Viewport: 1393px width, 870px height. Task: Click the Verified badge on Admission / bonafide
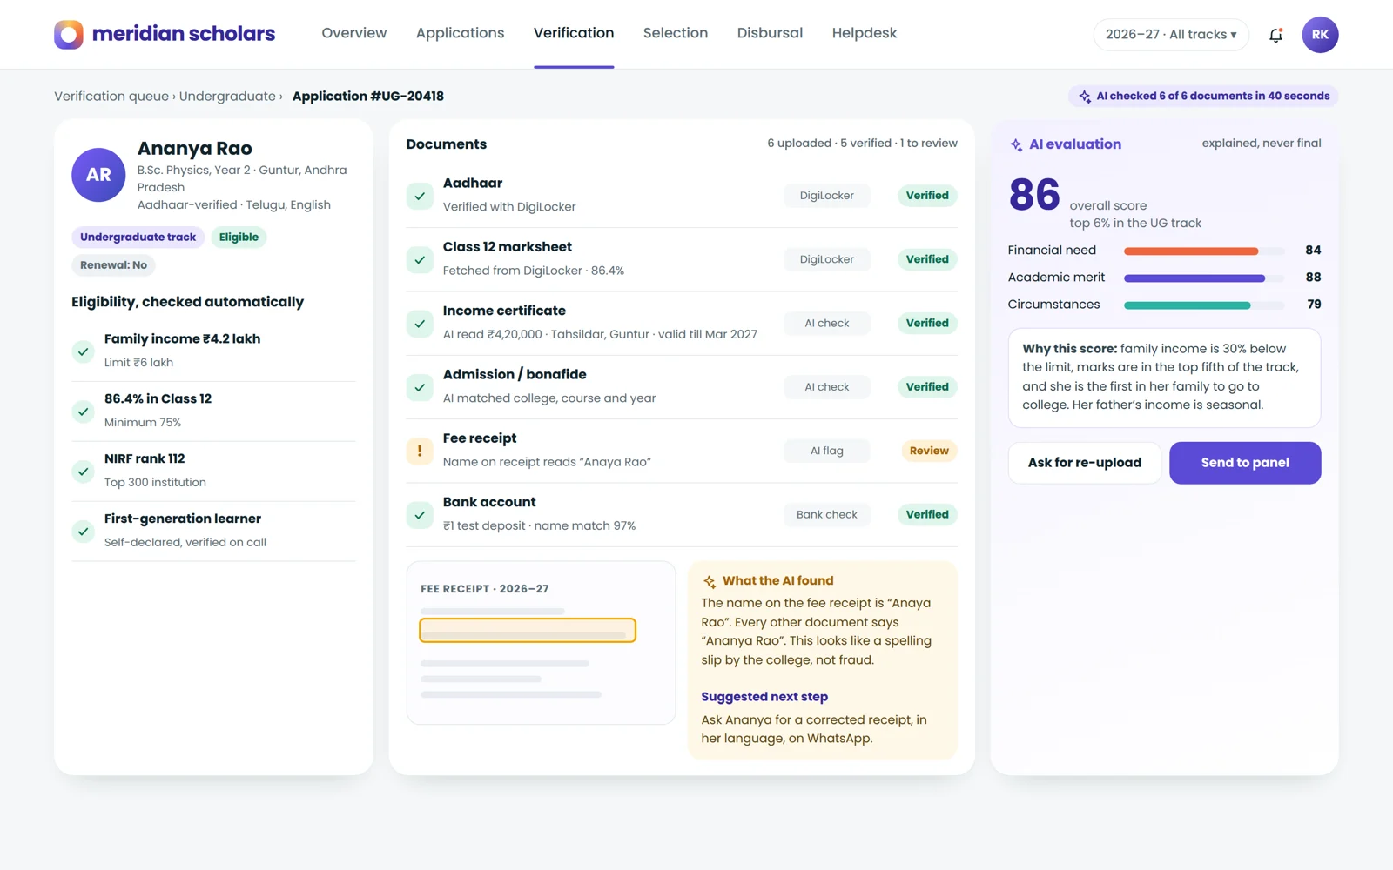927,387
